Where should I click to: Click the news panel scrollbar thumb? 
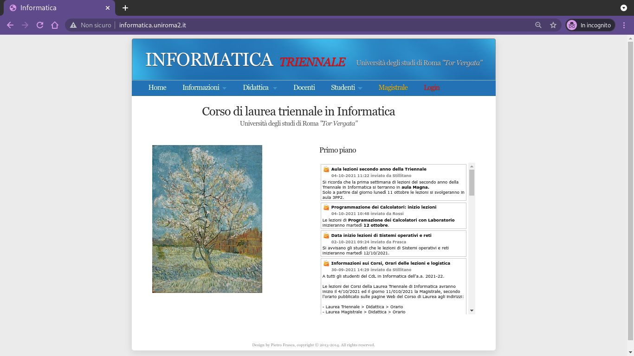point(472,183)
